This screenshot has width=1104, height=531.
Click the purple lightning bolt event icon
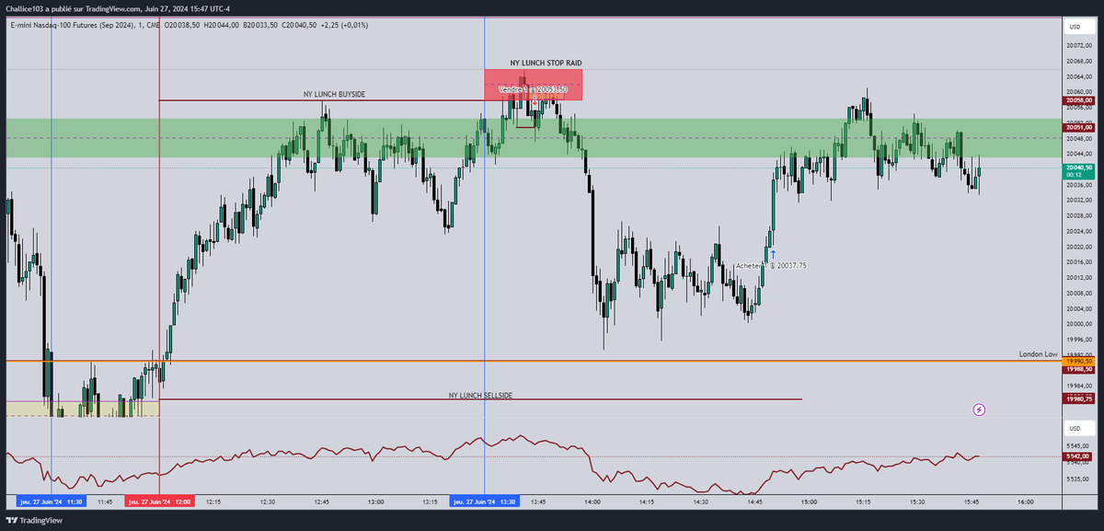pos(979,410)
